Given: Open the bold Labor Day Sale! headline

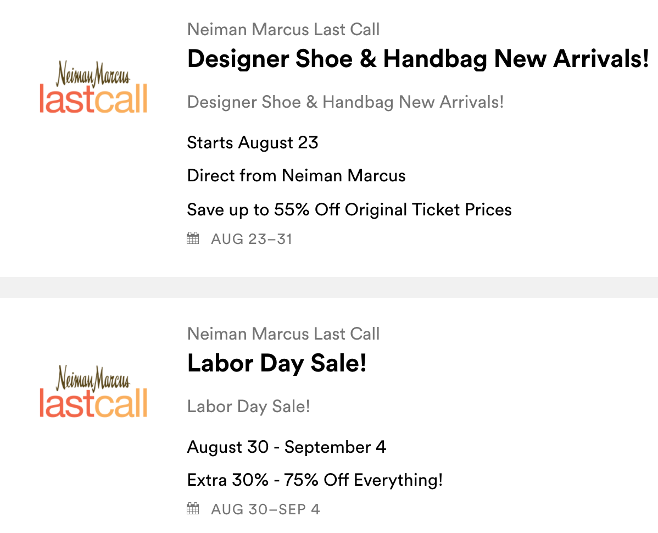Looking at the screenshot, I should [x=277, y=363].
